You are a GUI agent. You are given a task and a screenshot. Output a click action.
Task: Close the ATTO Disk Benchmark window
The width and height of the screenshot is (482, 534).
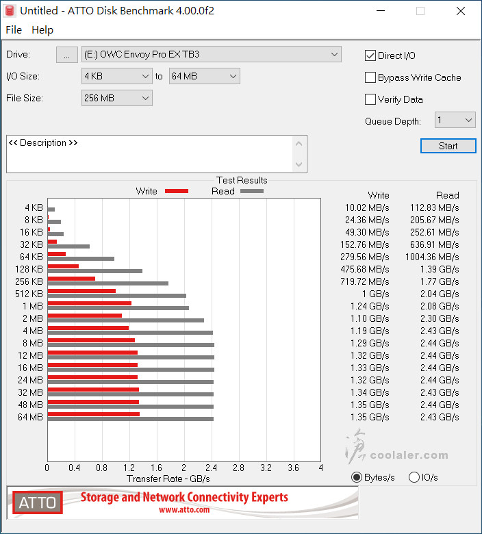tap(461, 11)
